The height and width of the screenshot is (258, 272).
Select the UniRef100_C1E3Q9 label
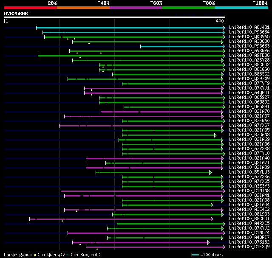tap(249, 247)
